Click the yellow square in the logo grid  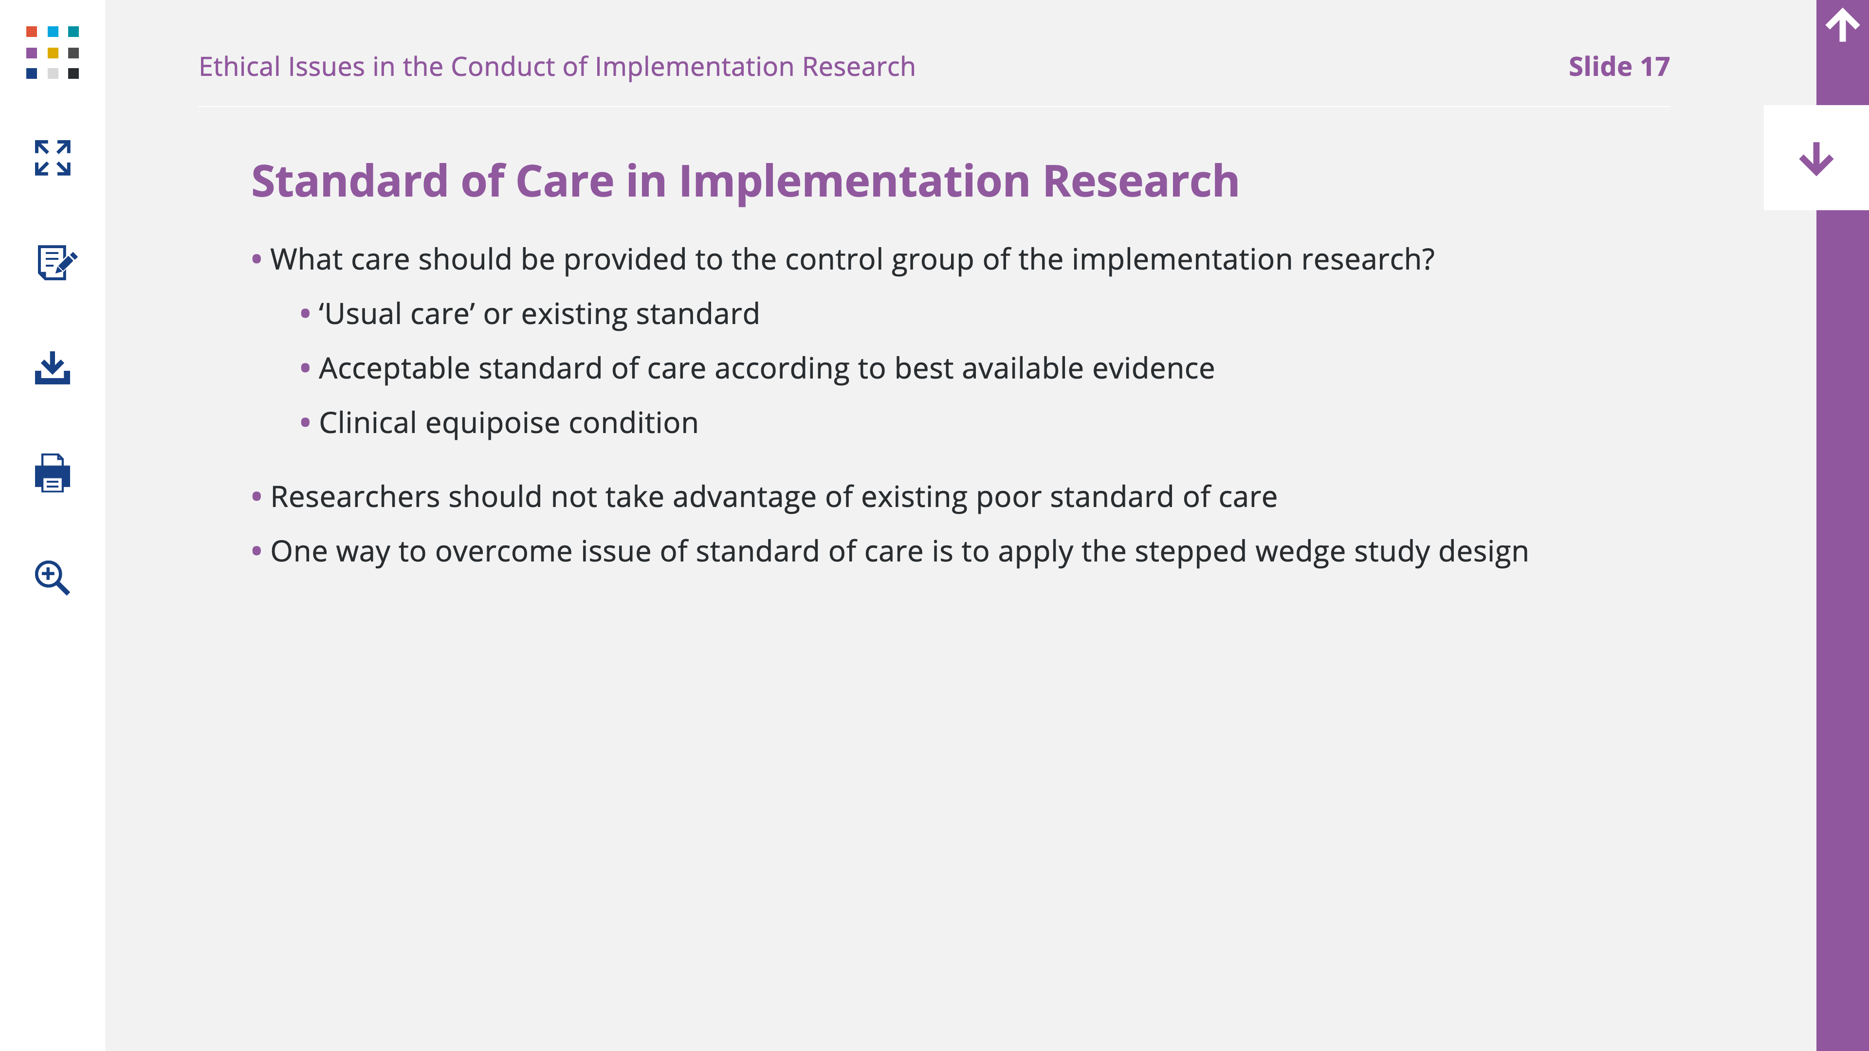tap(52, 53)
